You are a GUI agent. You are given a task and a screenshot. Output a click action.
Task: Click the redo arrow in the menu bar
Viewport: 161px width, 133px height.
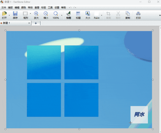[x=75, y=8]
